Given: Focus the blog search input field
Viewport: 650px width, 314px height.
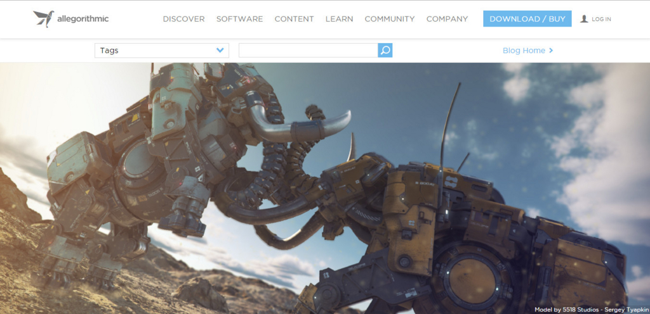Looking at the screenshot, I should [x=308, y=51].
